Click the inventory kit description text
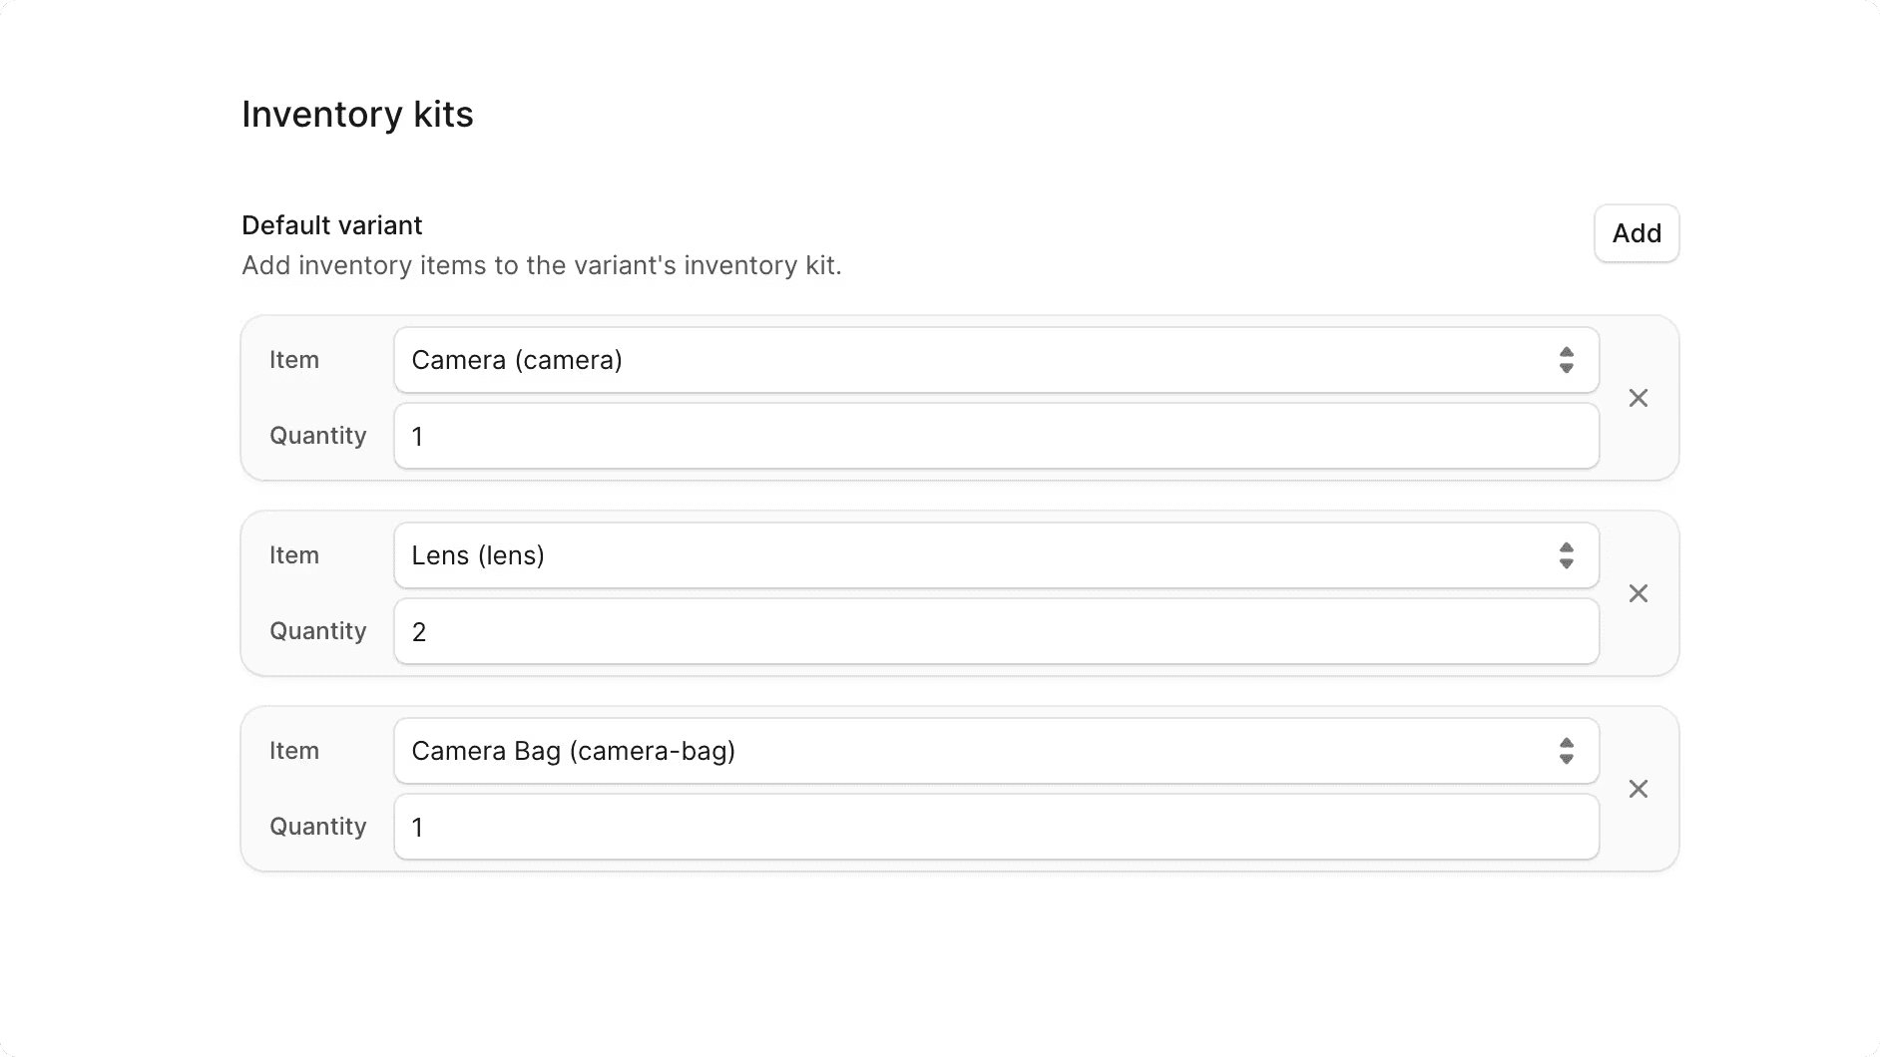The width and height of the screenshot is (1880, 1057). pos(541,265)
